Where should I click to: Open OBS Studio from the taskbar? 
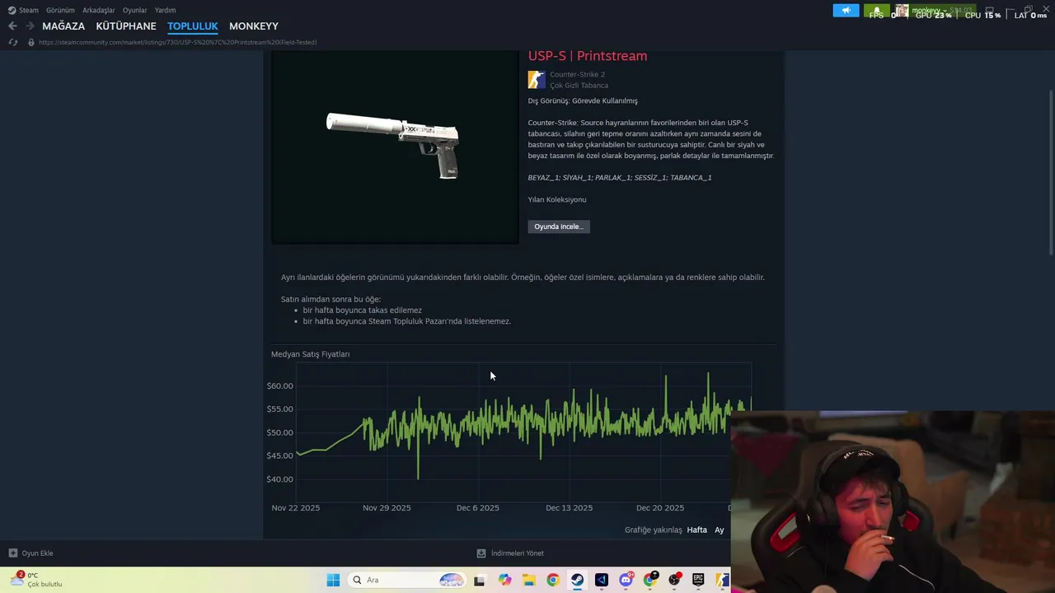[674, 580]
